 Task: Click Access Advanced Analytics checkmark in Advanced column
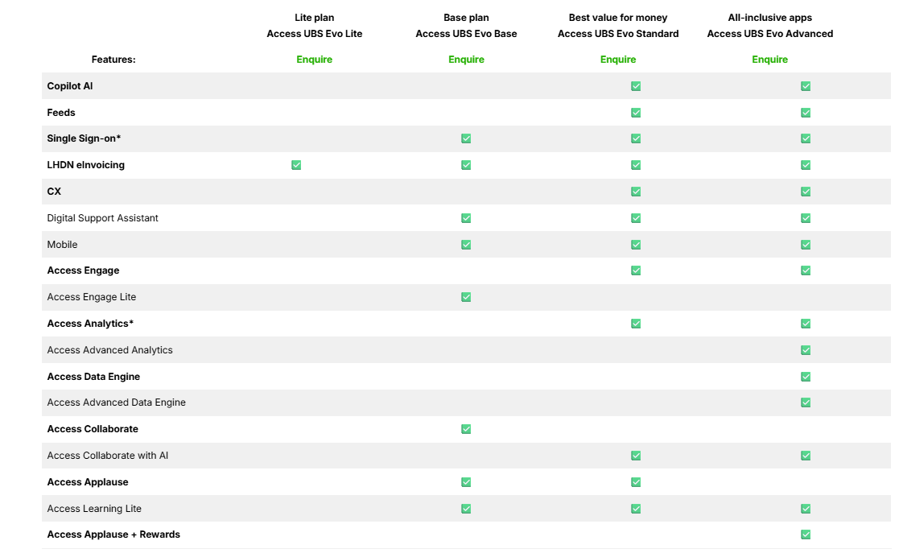click(x=806, y=350)
